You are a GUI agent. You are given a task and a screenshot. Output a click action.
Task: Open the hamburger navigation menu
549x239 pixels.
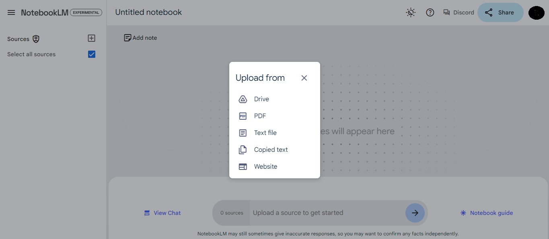click(x=11, y=12)
